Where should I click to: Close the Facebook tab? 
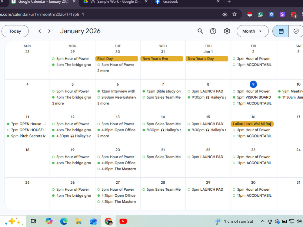[x=218, y=2]
